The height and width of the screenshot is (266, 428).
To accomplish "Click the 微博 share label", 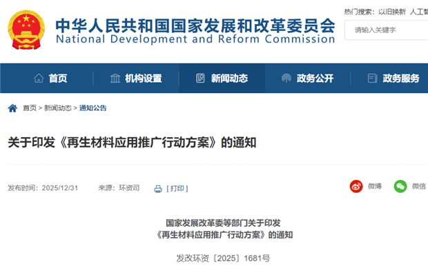I will (x=375, y=186).
